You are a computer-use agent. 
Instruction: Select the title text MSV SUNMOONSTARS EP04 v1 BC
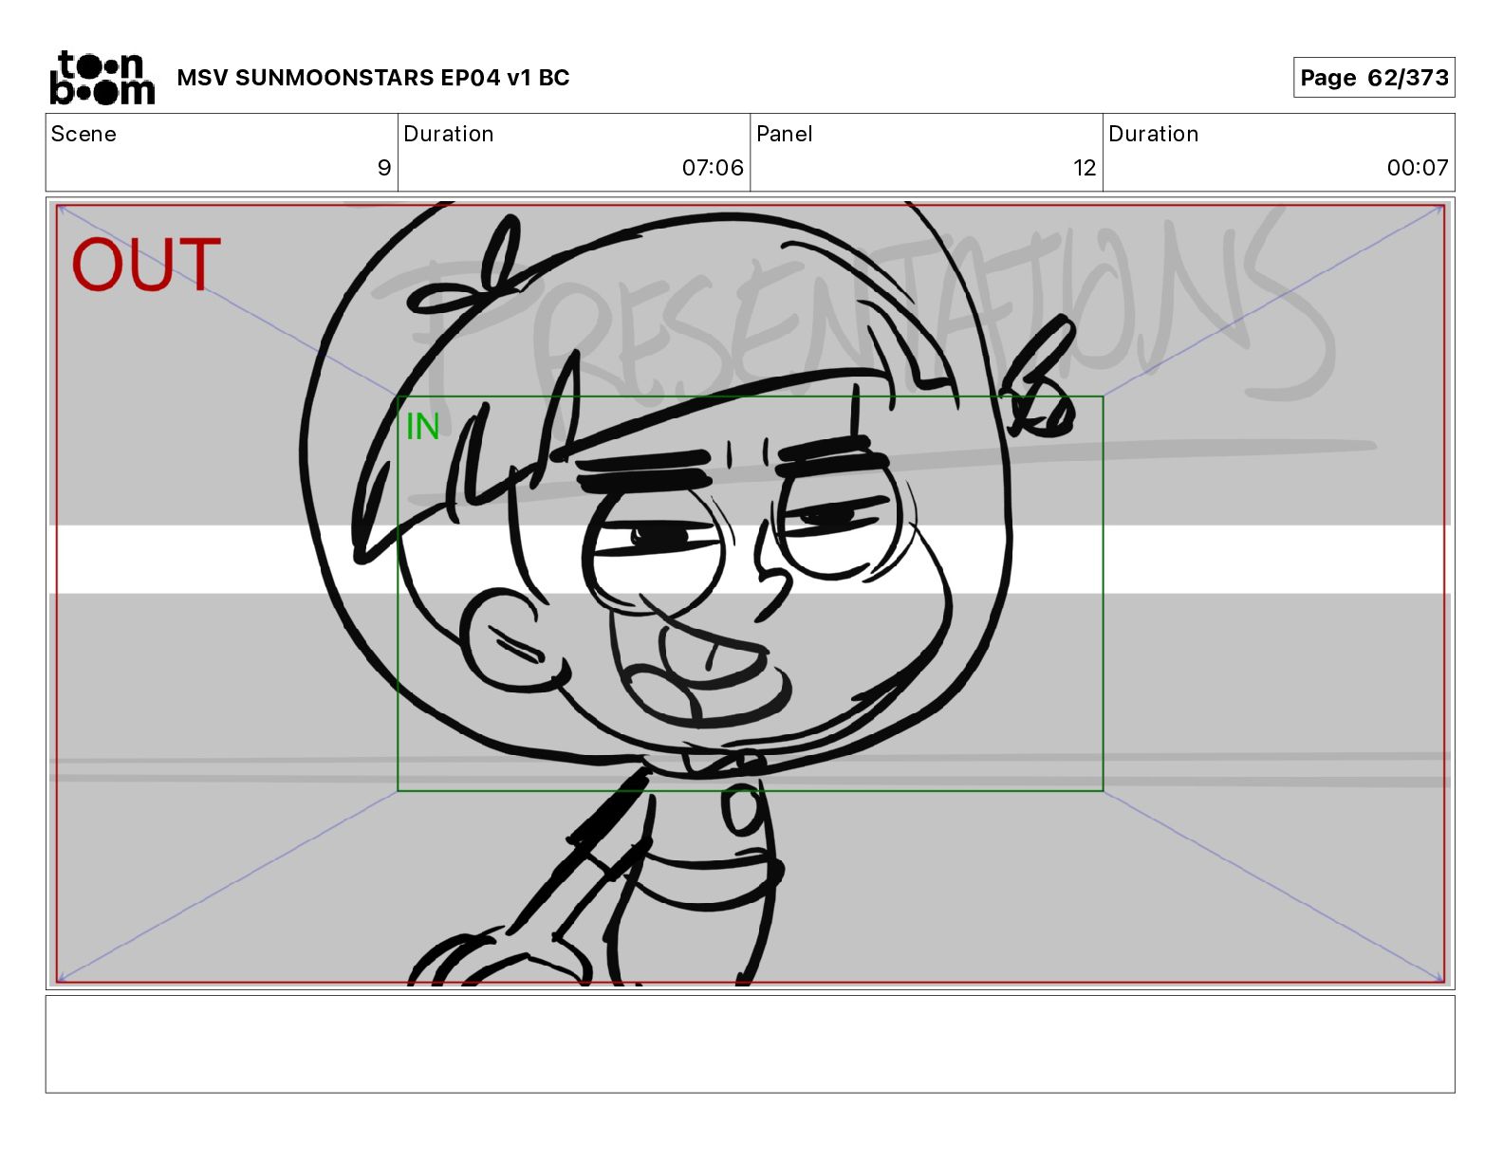coord(373,78)
